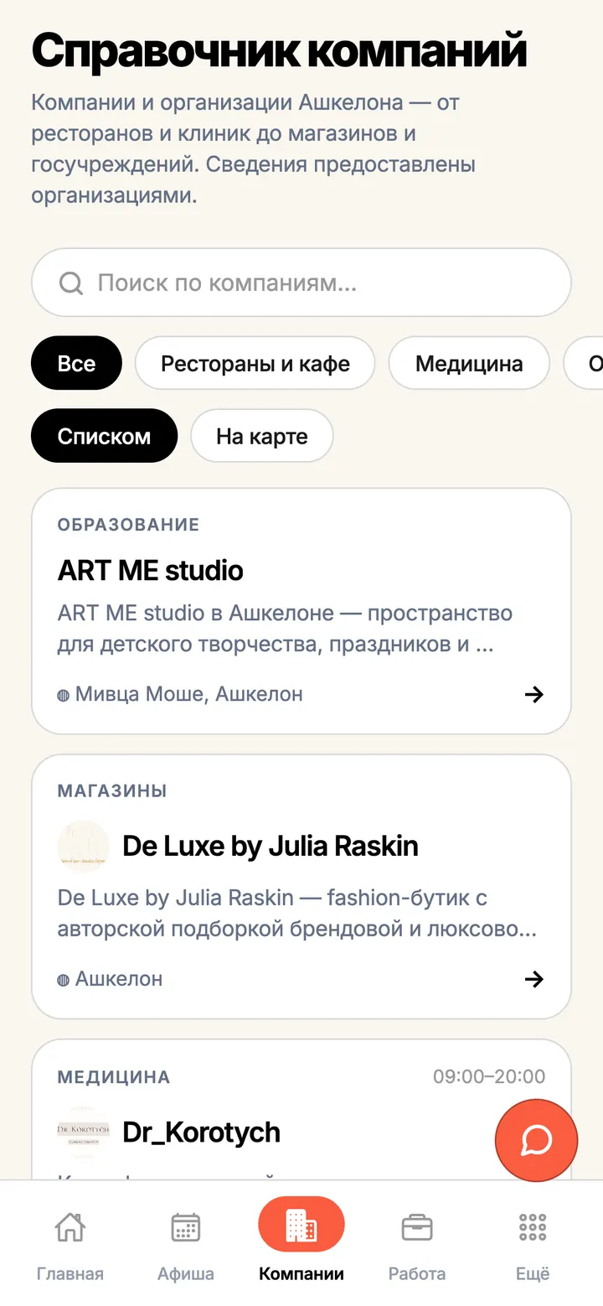603x1306 pixels.
Task: Click the briefcase icon above Работа
Action: tap(417, 1227)
